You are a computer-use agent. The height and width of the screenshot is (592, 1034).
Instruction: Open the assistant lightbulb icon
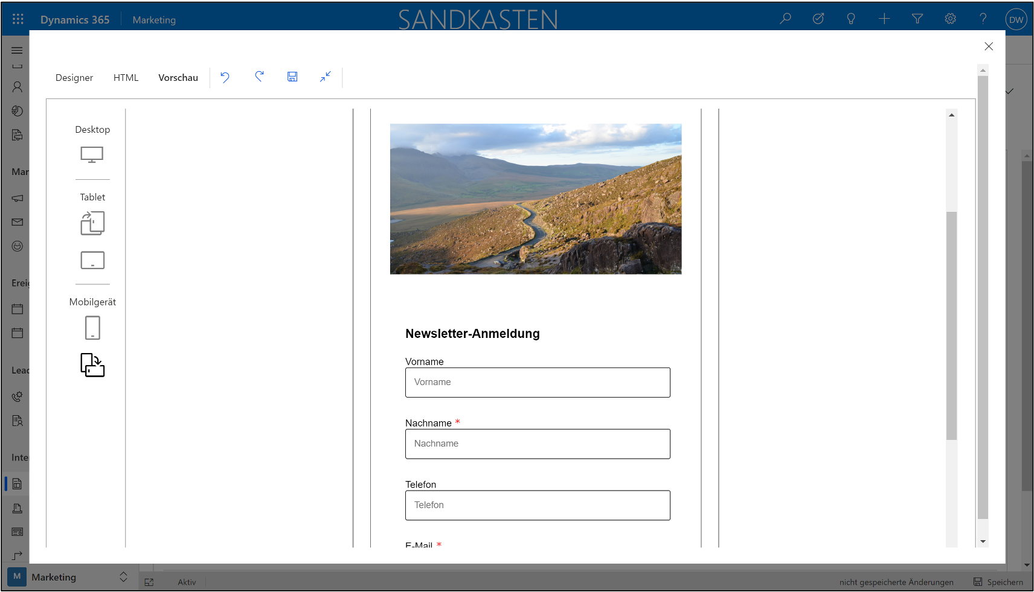point(851,19)
